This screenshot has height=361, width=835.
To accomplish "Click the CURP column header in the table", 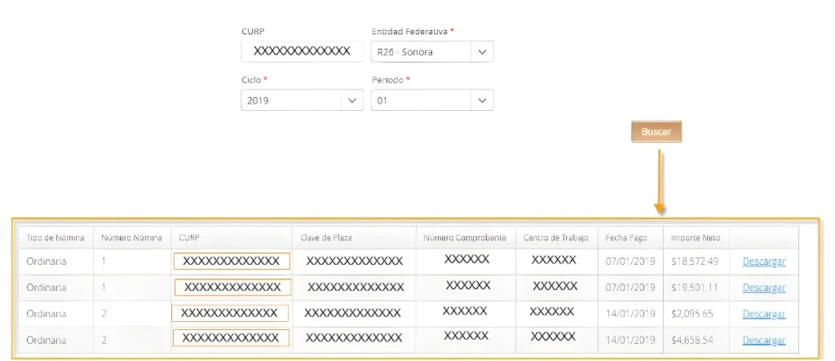I will [x=189, y=238].
